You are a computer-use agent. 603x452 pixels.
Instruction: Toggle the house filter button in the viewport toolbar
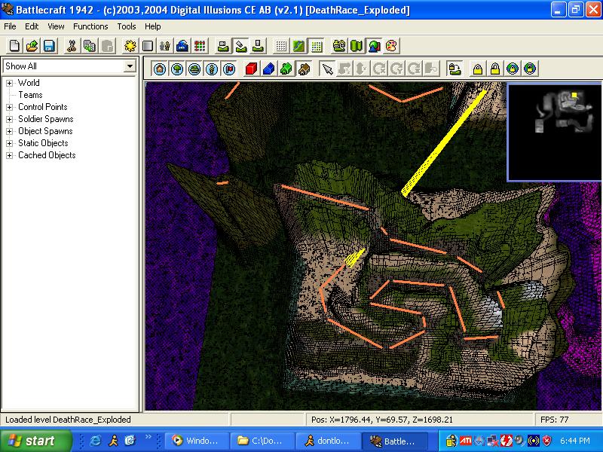[x=160, y=69]
